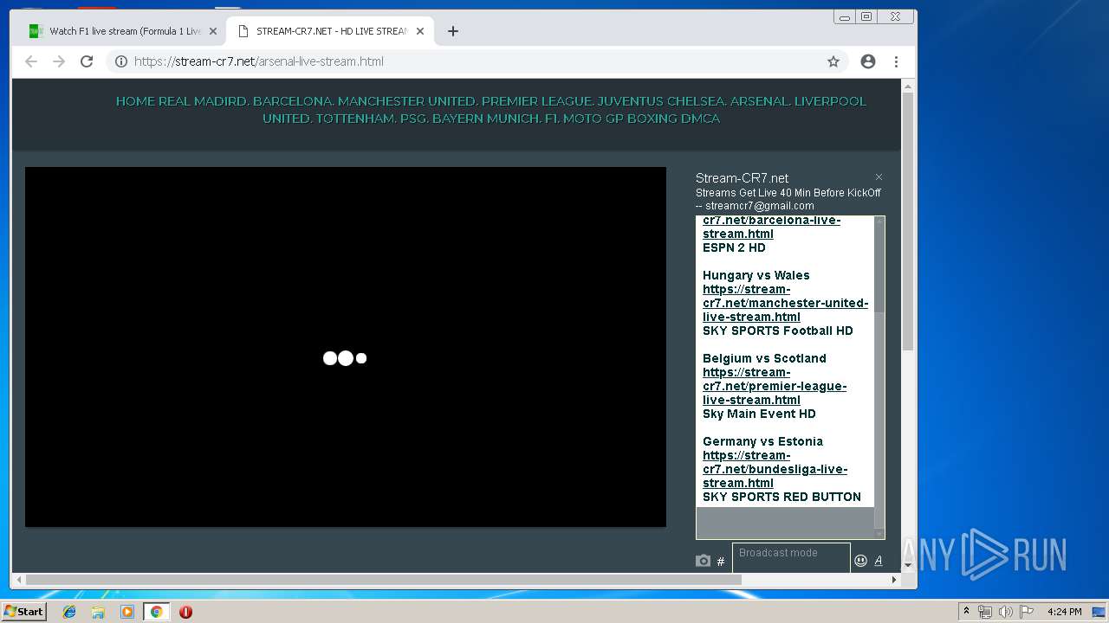Open the DMCA nav link
1109x623 pixels.
(702, 119)
